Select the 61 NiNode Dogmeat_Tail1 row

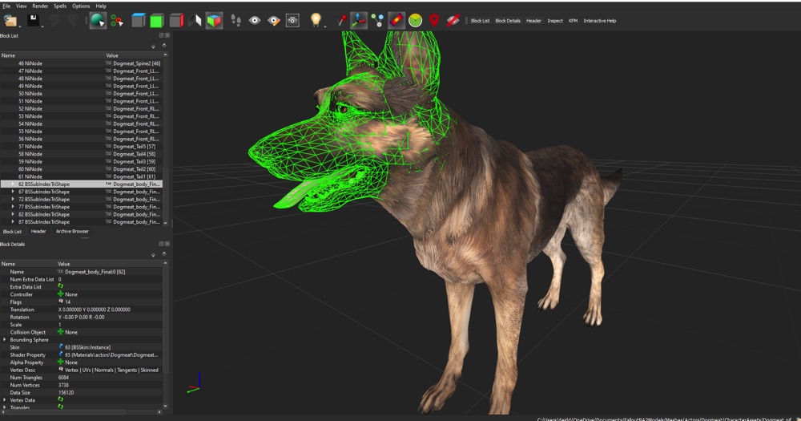[81, 176]
